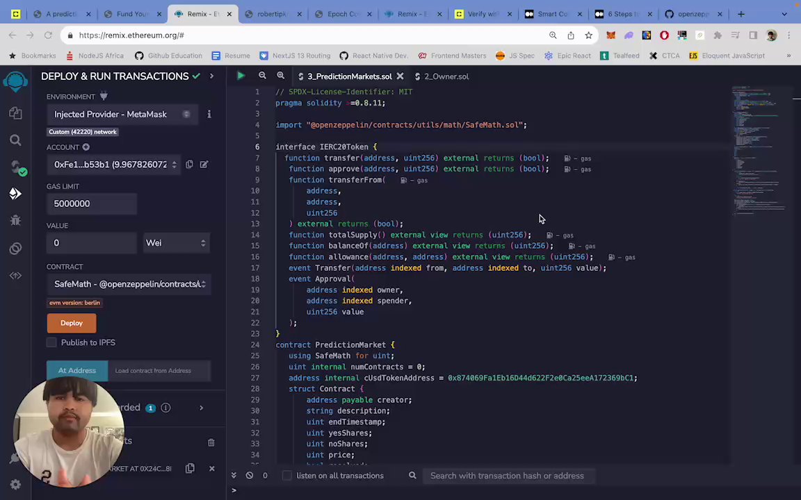Clear the terminal with the ban icon
Image resolution: width=801 pixels, height=500 pixels.
249,476
